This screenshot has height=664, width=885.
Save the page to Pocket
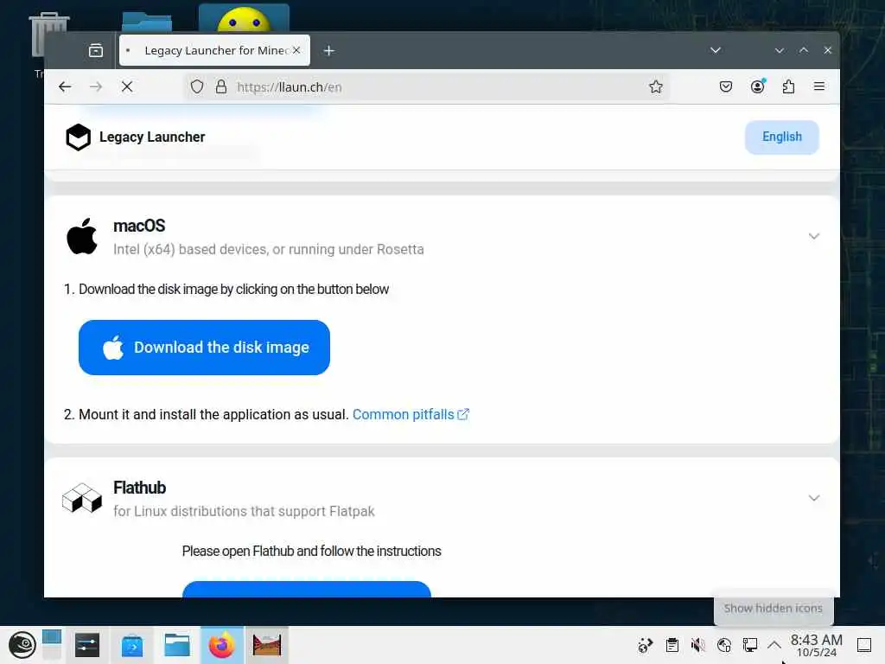[726, 87]
